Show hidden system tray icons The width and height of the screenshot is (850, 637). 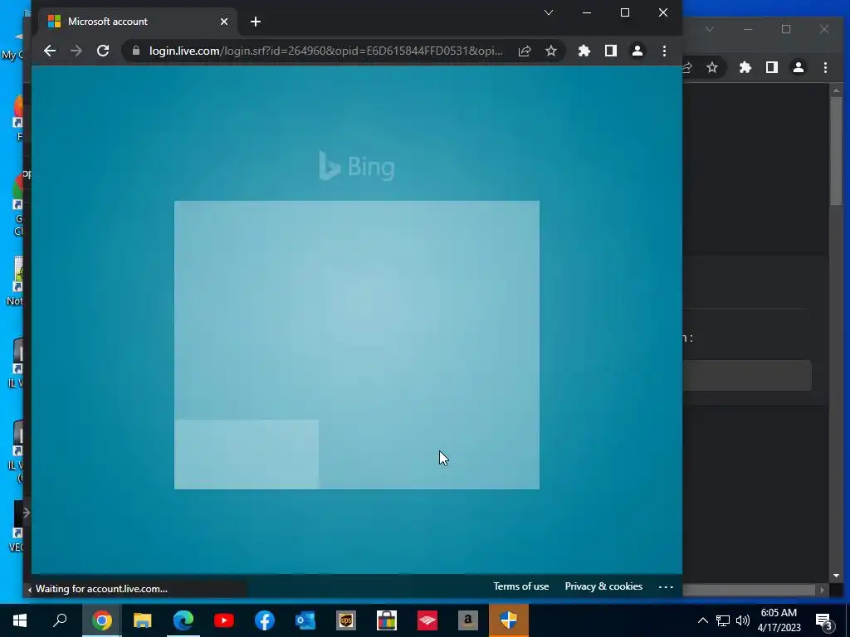click(x=702, y=620)
